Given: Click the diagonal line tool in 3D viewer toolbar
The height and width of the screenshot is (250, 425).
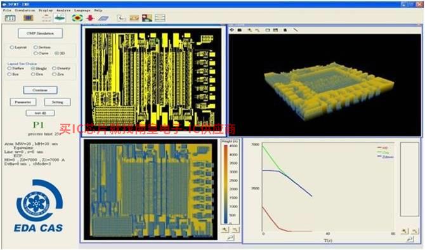Looking at the screenshot, I should 296,30.
